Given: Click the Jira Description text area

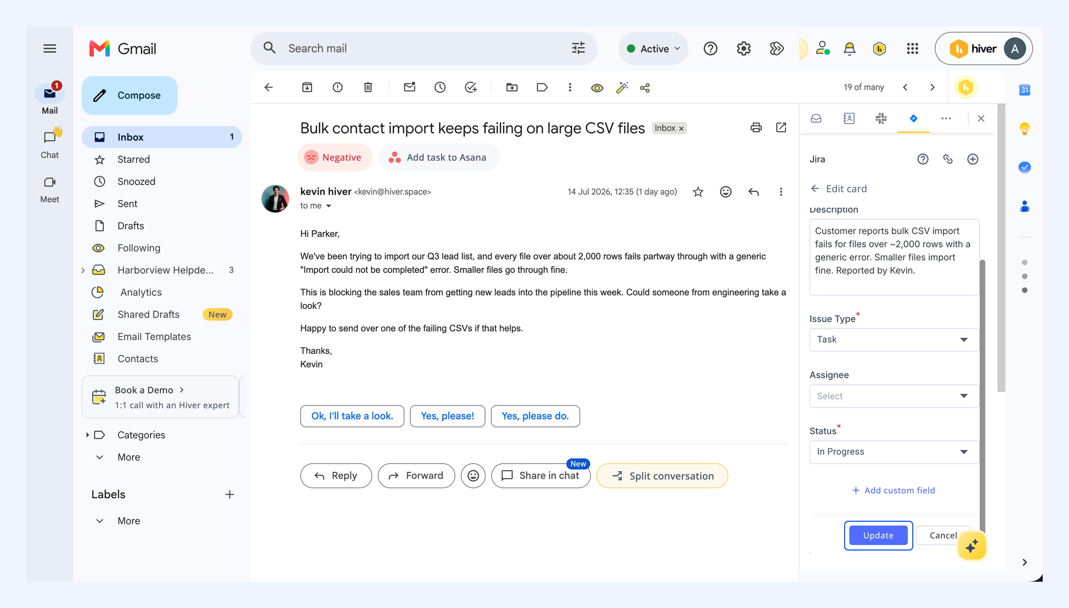Looking at the screenshot, I should 894,257.
